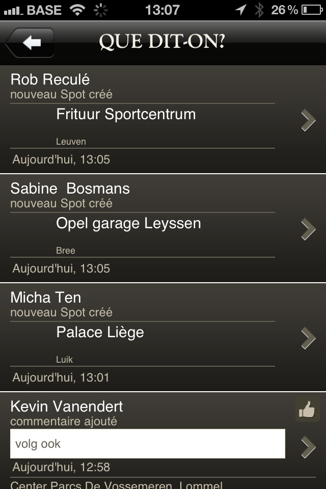This screenshot has width=326, height=489.
Task: Tap the Frituur Sportcentrum spot title
Action: (126, 114)
